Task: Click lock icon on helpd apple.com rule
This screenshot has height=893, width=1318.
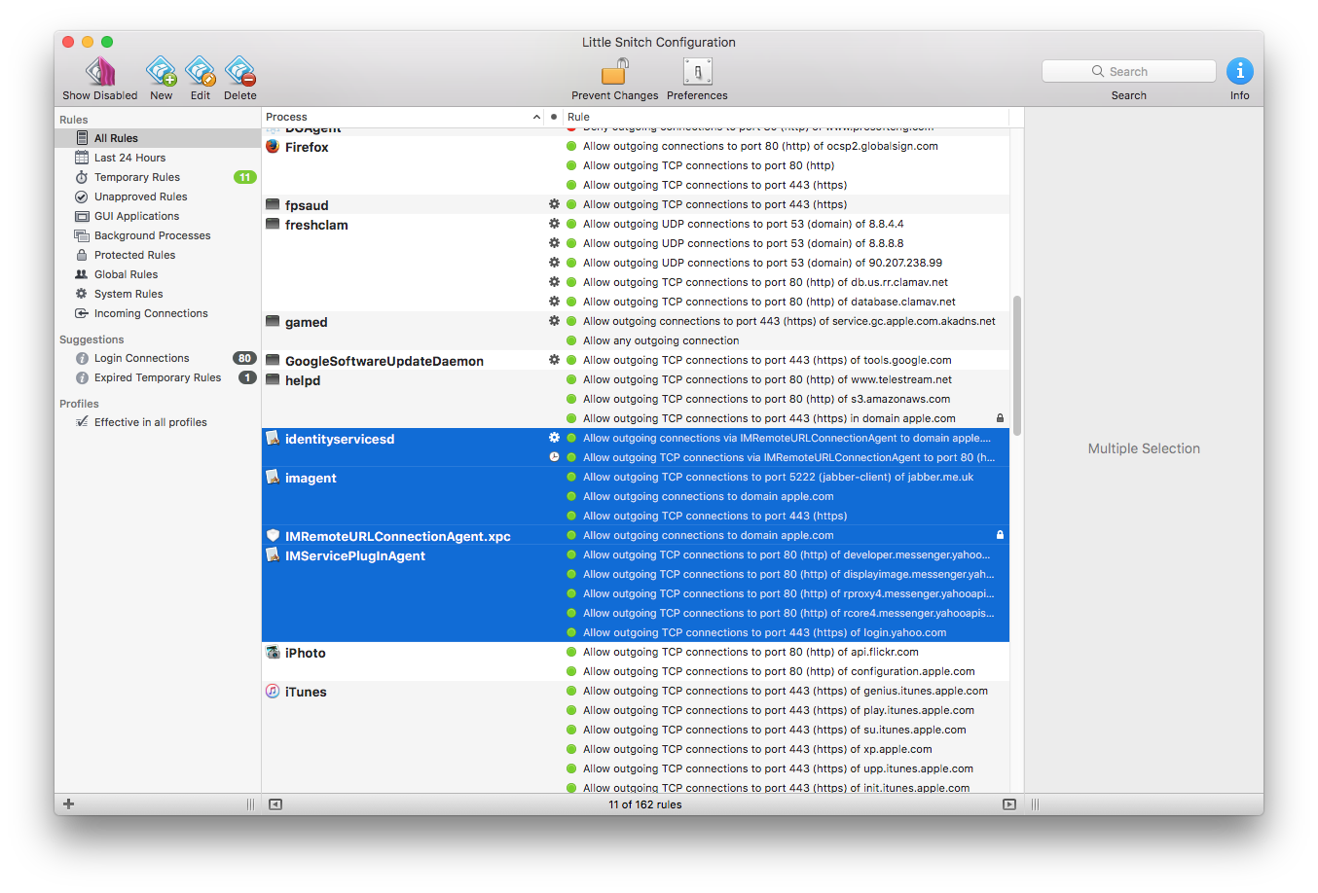Action: click(1000, 418)
